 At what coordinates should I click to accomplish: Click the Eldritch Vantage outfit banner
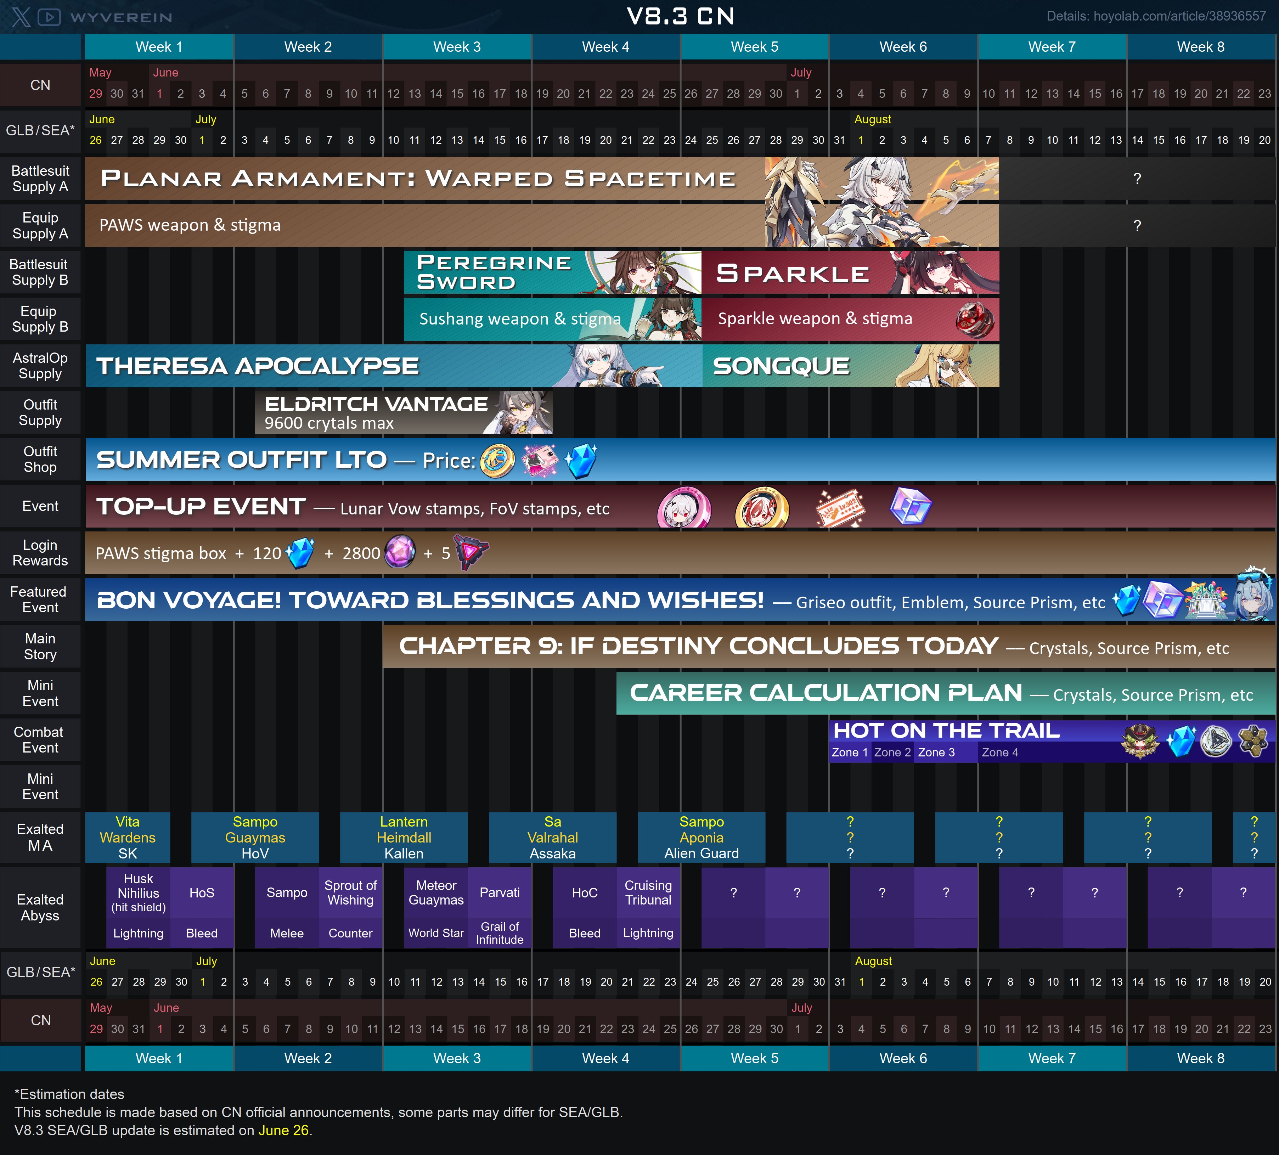point(404,413)
